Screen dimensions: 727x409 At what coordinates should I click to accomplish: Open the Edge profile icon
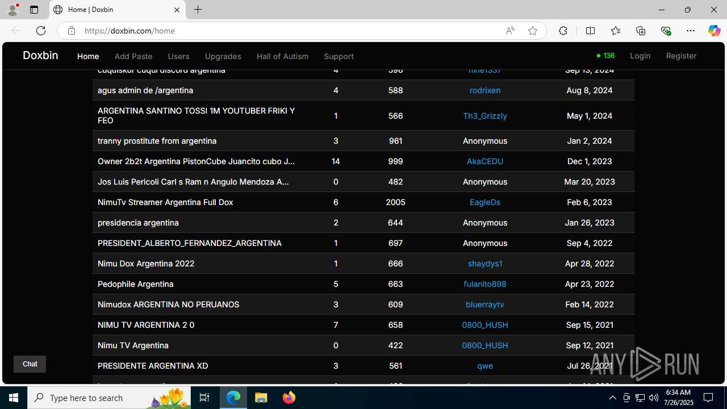(x=12, y=10)
